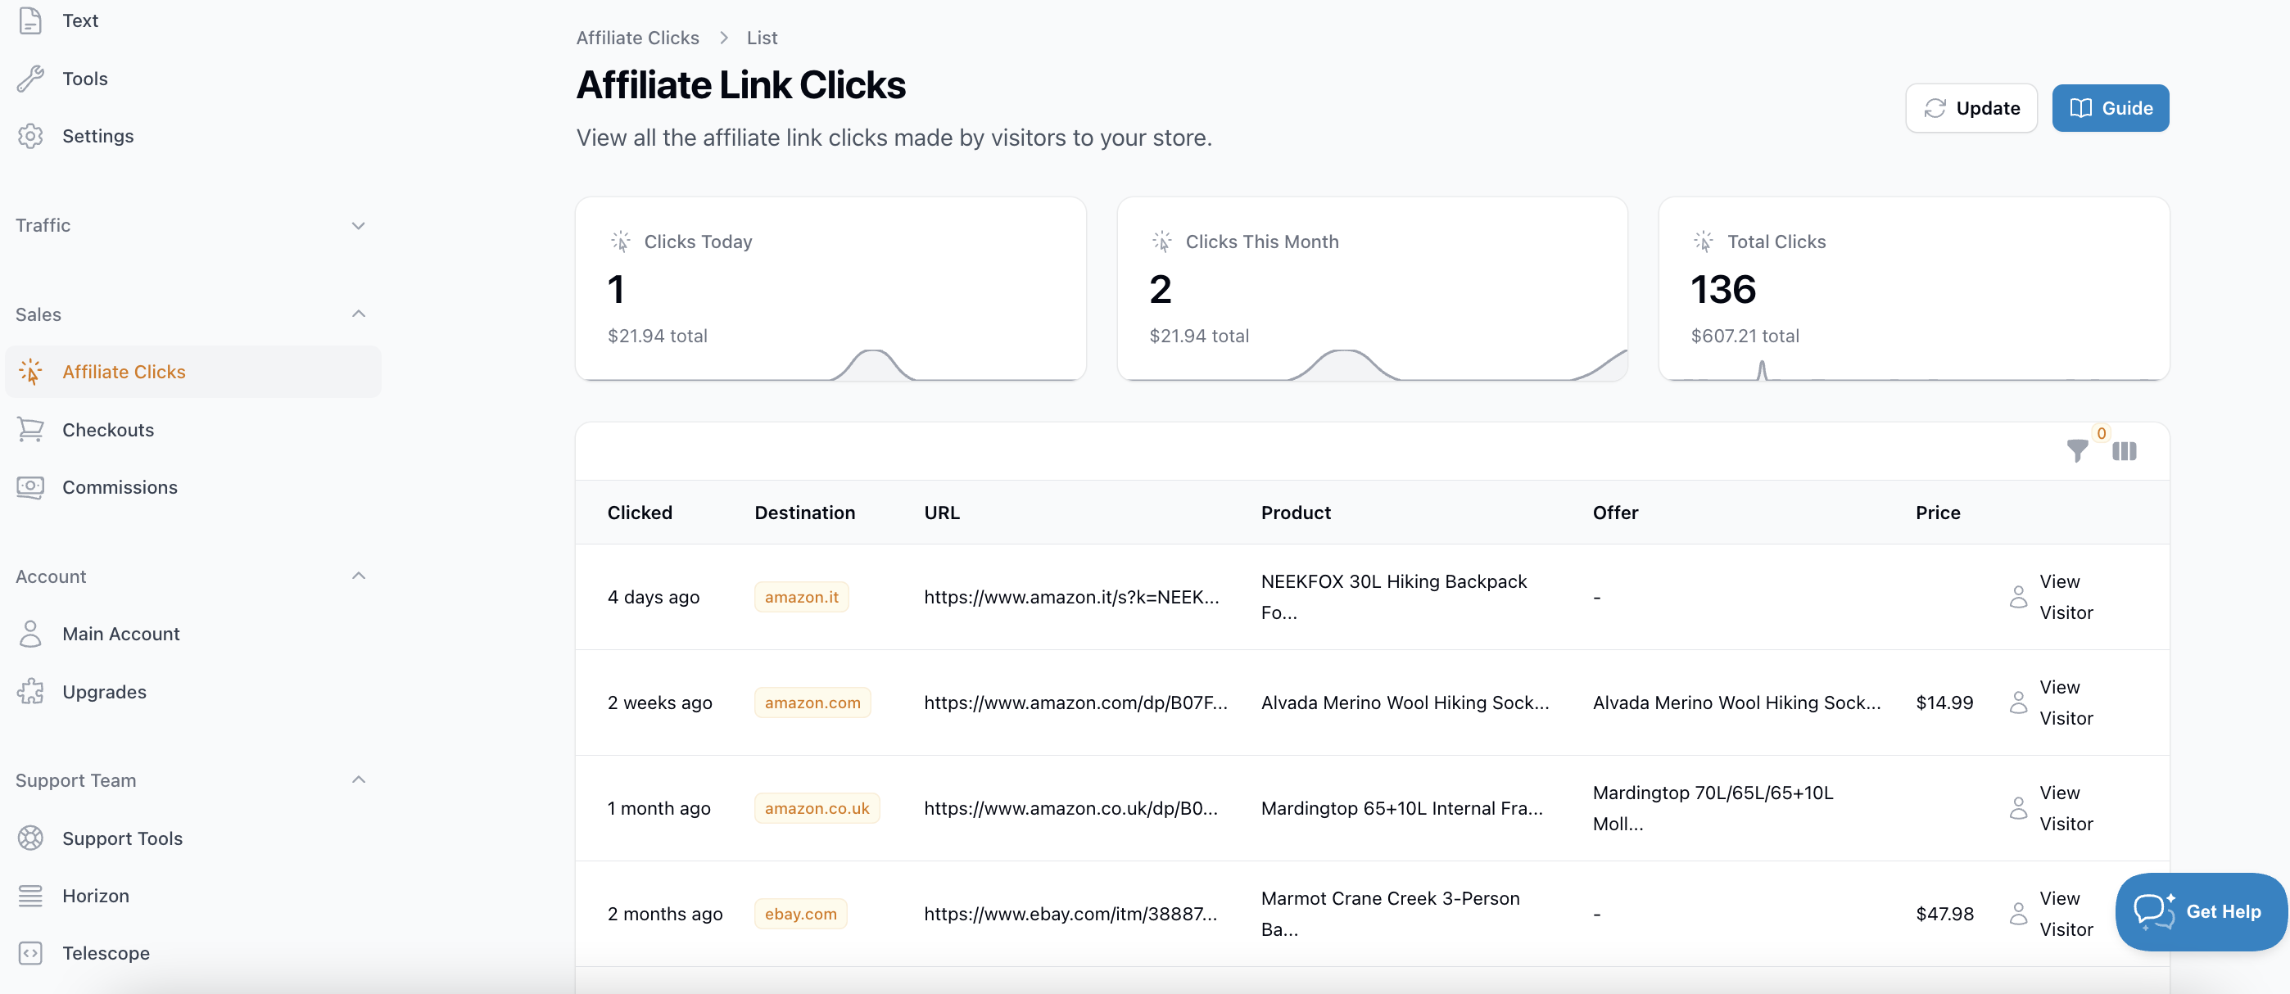Open the Guide button
Screen dimensions: 2290x994
[x=2110, y=107]
